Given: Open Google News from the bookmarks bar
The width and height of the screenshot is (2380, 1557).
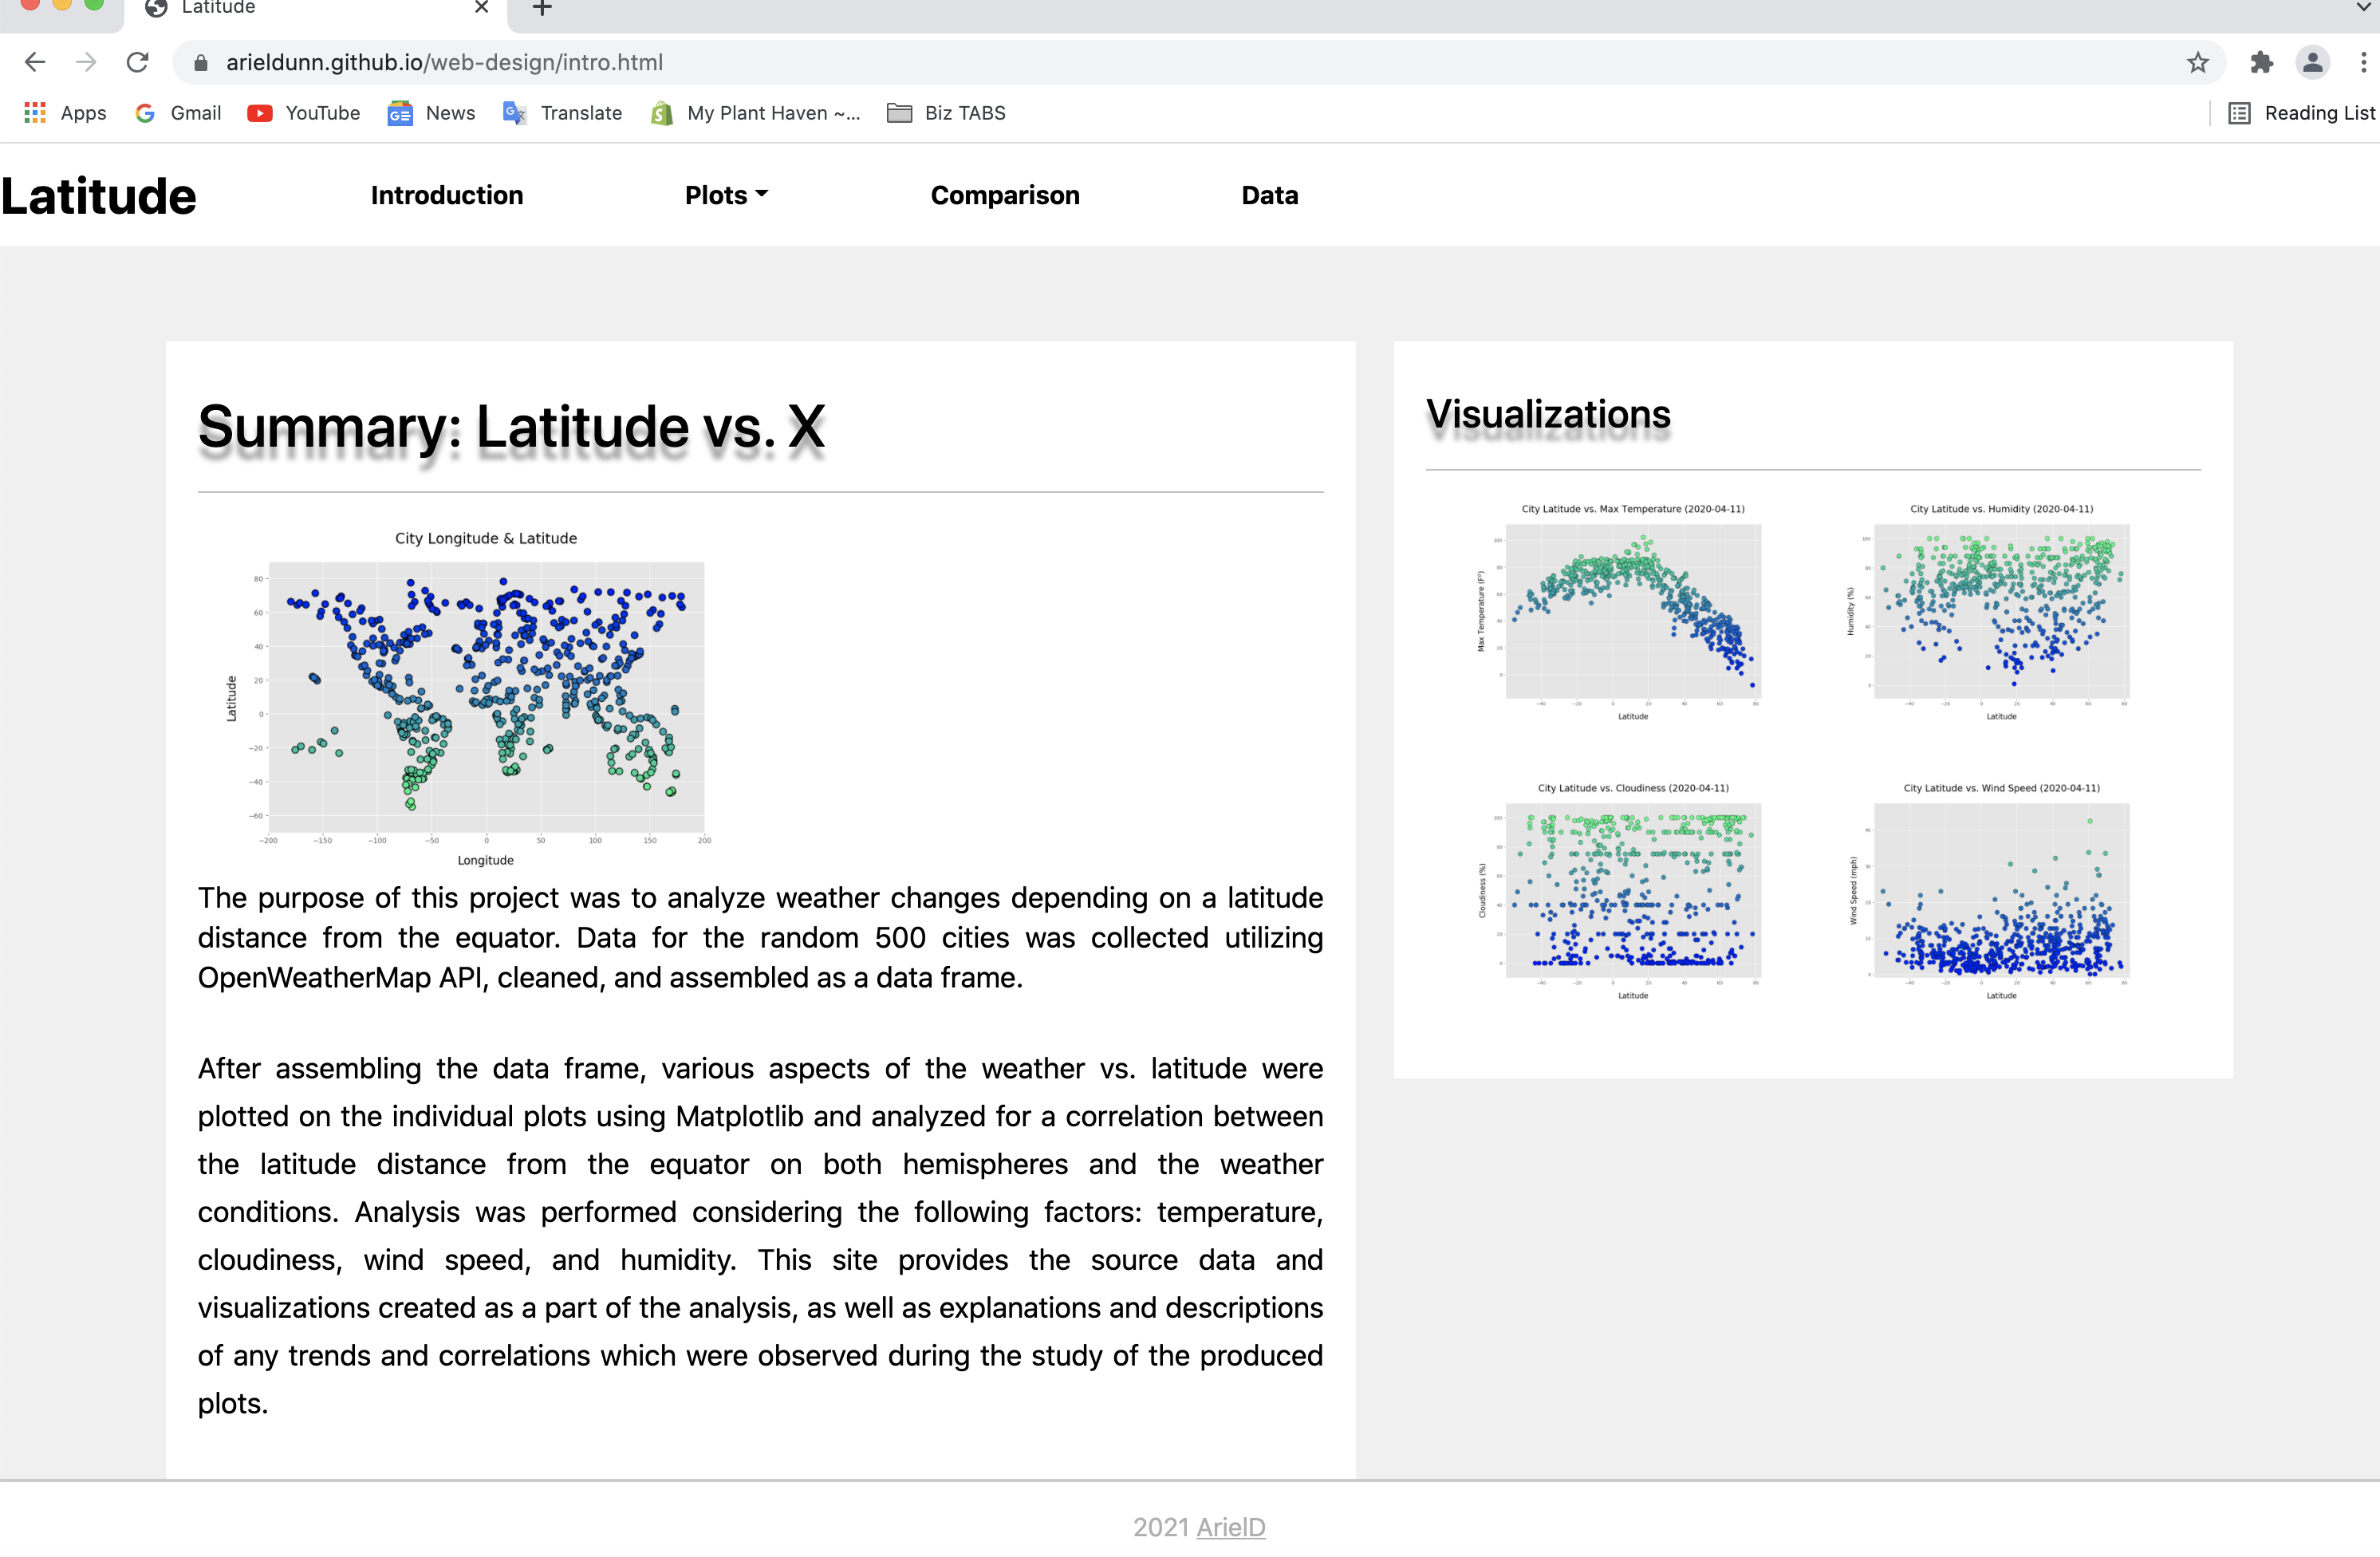Looking at the screenshot, I should [430, 113].
